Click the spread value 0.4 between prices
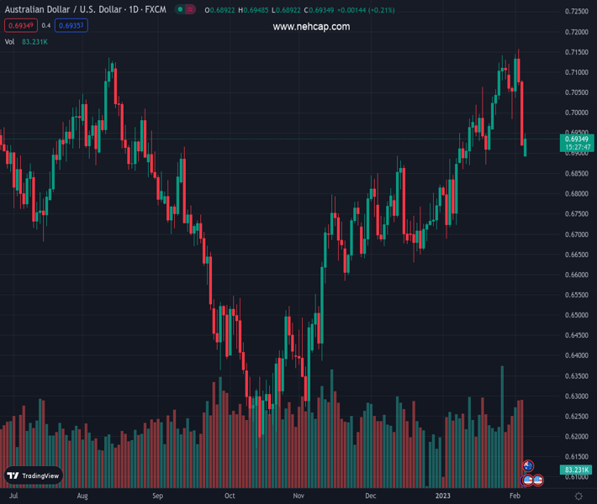Screen dimensions: 597x504 point(46,25)
